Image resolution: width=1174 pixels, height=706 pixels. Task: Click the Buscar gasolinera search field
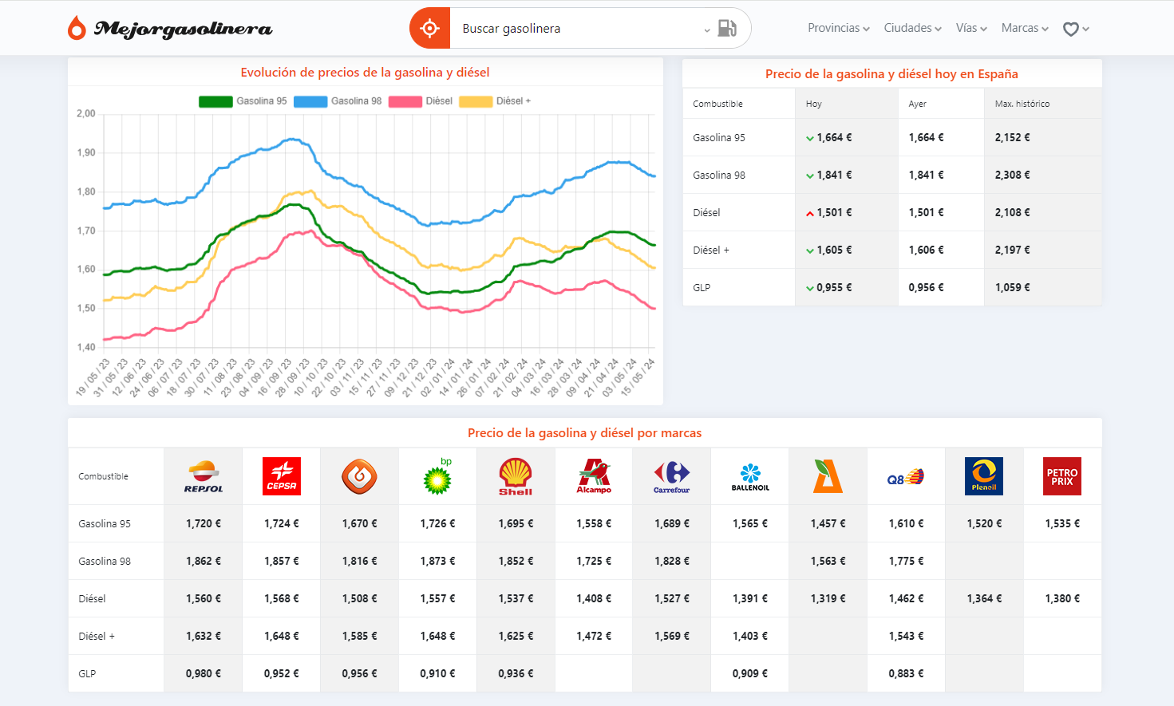579,29
